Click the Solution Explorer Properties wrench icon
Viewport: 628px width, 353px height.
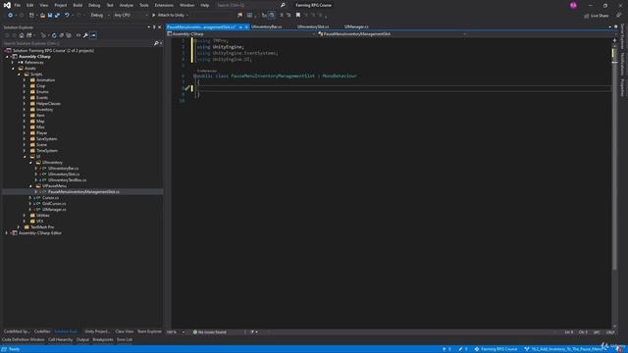coord(85,35)
